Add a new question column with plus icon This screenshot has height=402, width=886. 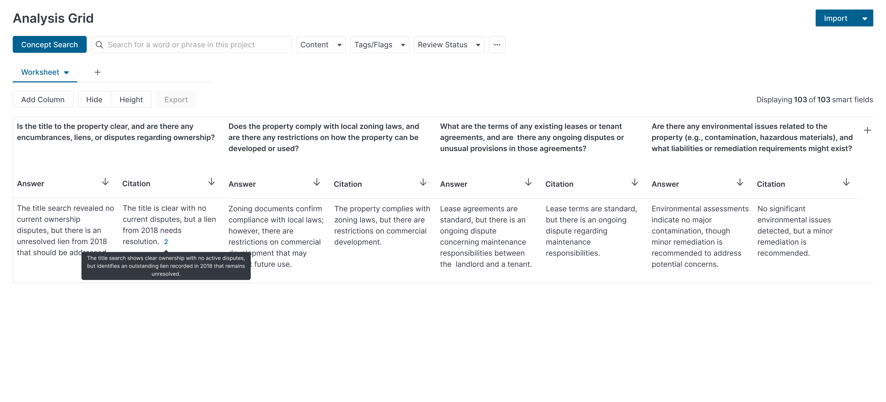point(867,130)
